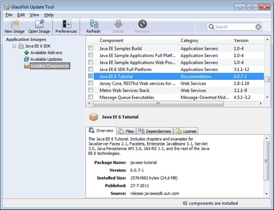
Task: Click the magnifier icon in the search box
Action: tap(212, 27)
